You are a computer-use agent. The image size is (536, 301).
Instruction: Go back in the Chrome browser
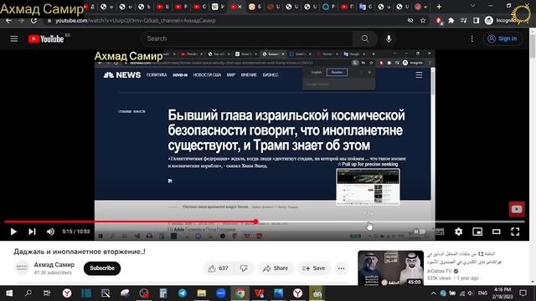(x=8, y=20)
